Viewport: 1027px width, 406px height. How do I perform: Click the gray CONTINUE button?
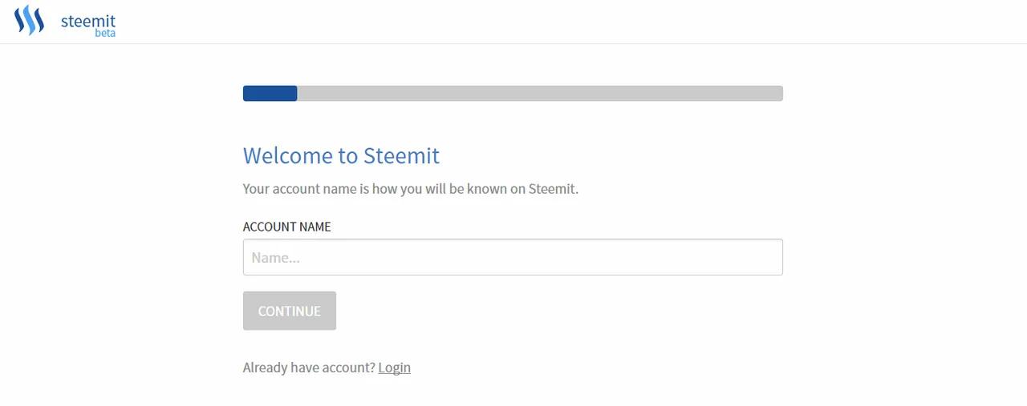point(290,311)
